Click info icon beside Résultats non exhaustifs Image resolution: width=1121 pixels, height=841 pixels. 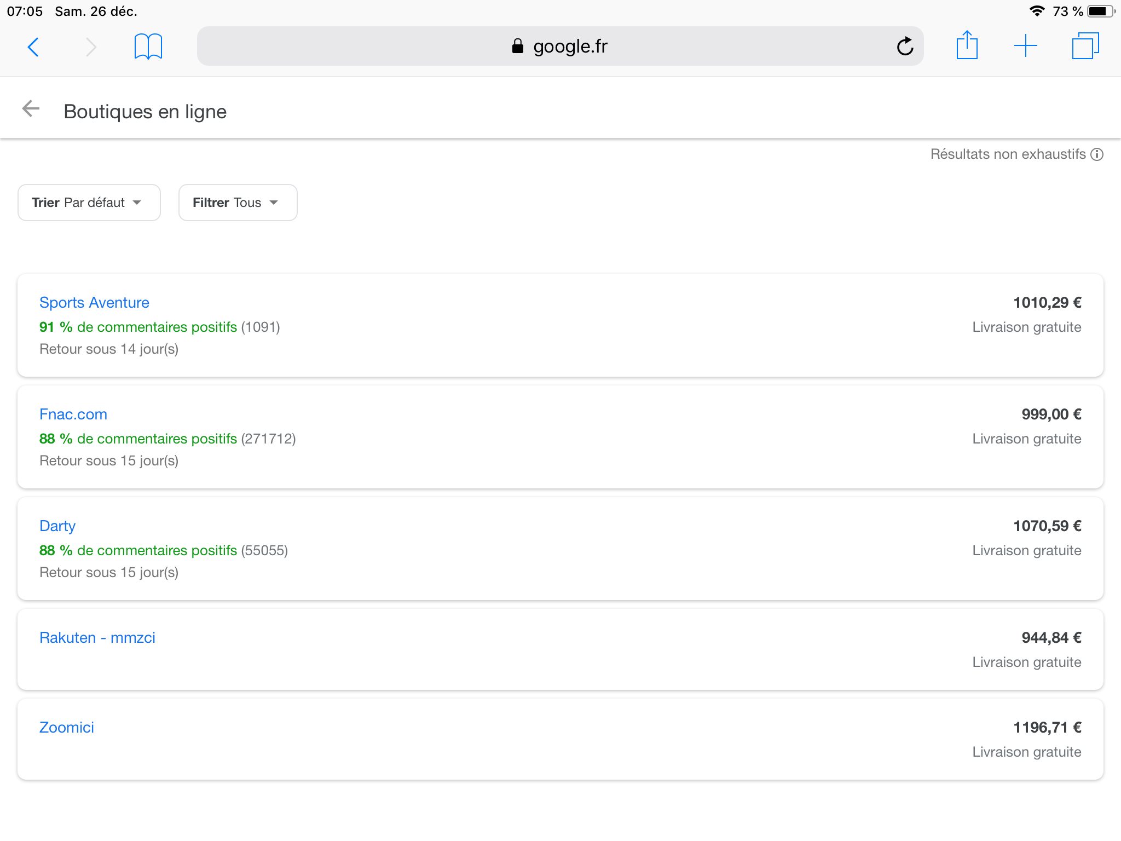(x=1097, y=154)
